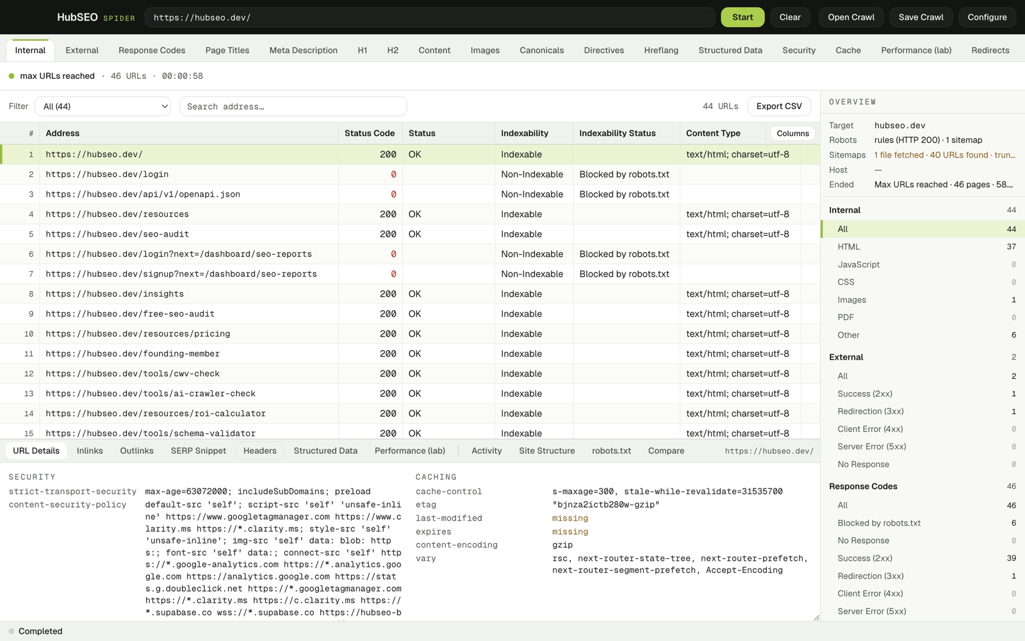This screenshot has width=1025, height=641.
Task: Select Blocked by robots.txt response codes
Action: pyautogui.click(x=922, y=523)
